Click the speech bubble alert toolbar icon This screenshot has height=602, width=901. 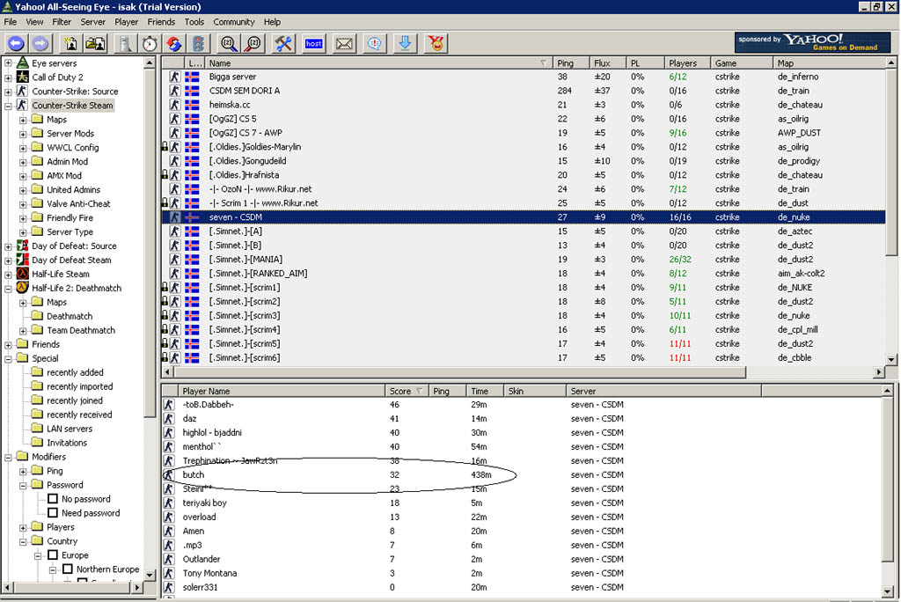(x=375, y=44)
